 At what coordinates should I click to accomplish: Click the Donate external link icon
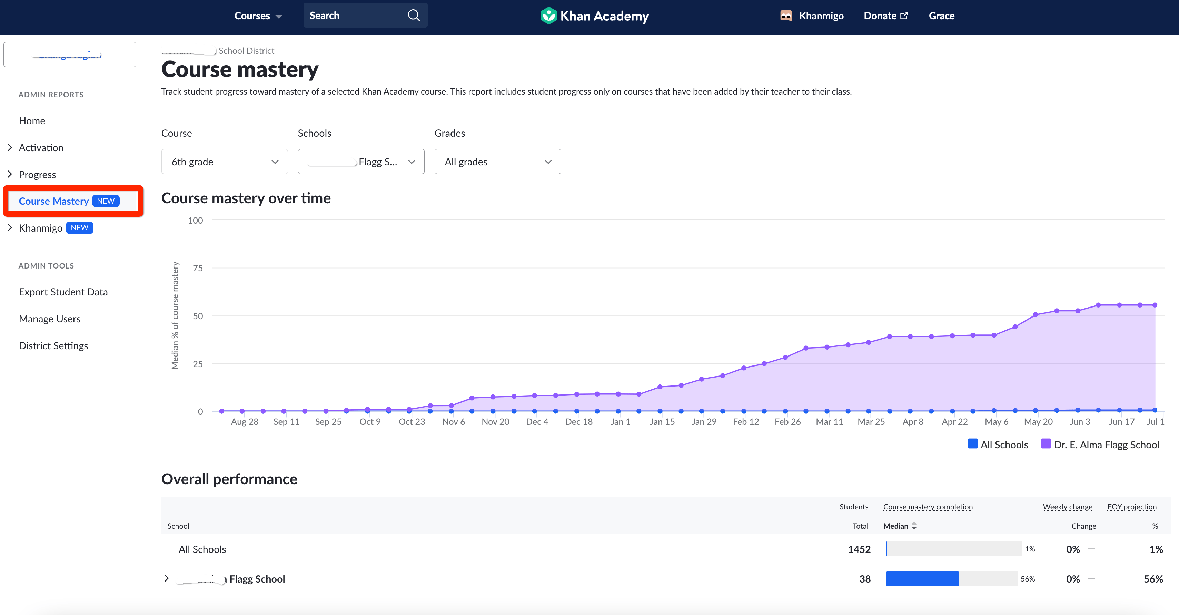point(905,15)
